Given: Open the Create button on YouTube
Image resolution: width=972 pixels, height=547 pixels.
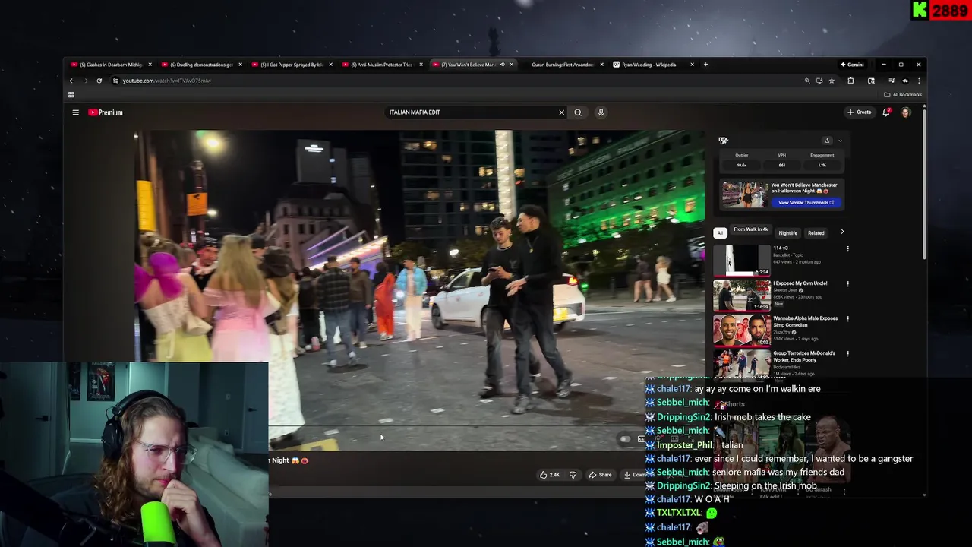Looking at the screenshot, I should click(860, 112).
